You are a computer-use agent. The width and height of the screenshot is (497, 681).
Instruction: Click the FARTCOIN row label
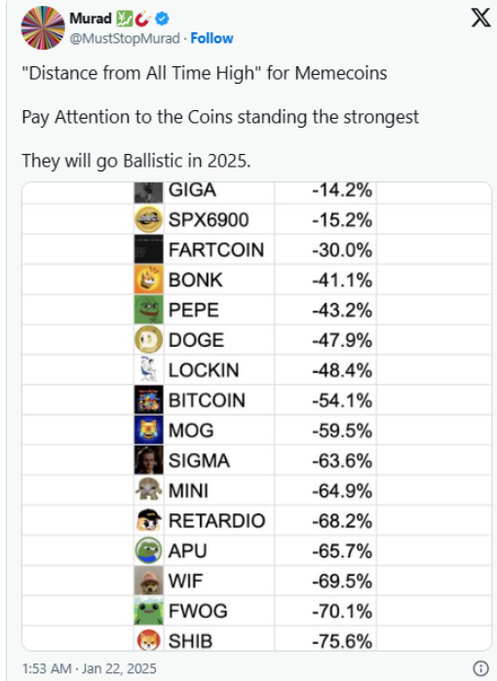coord(216,249)
